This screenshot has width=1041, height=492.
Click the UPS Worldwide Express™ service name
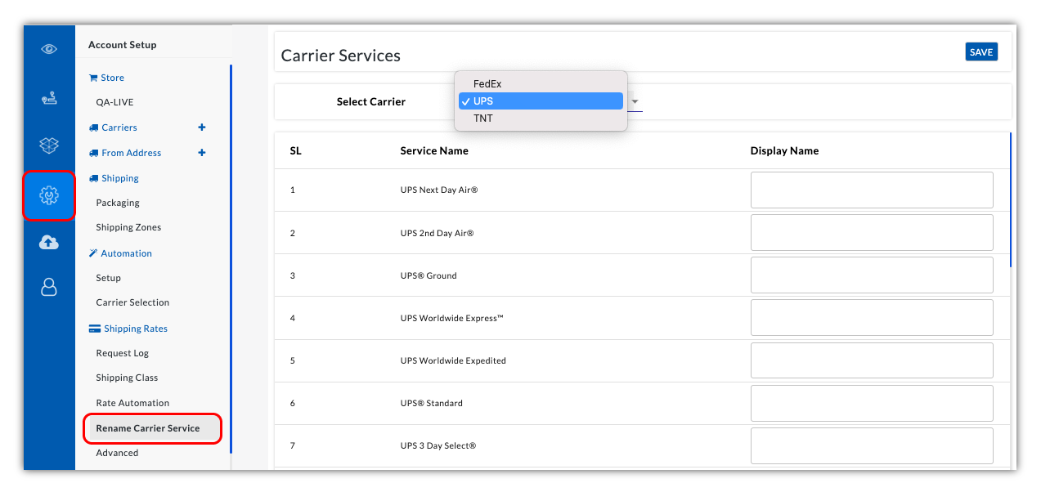[452, 318]
